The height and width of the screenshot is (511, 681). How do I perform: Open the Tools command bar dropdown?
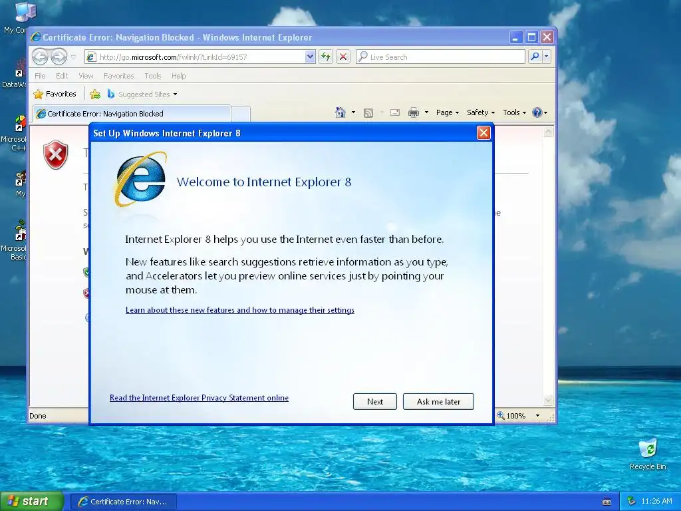514,112
